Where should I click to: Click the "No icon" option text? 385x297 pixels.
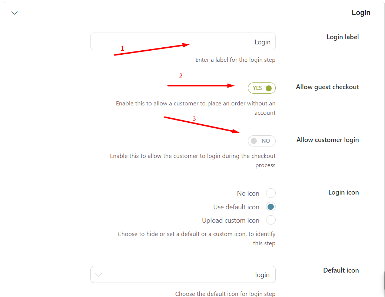[x=248, y=193]
